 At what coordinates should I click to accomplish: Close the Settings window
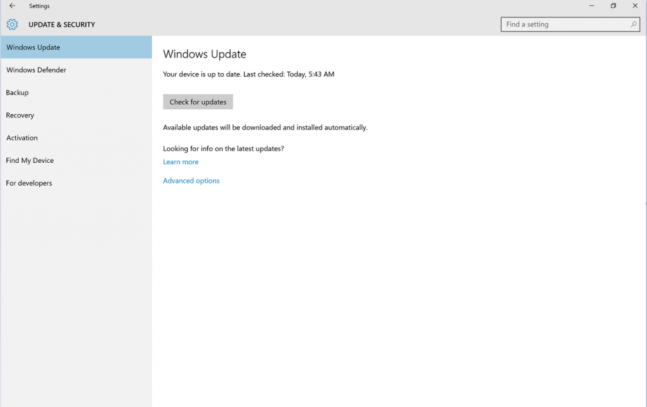tap(635, 6)
